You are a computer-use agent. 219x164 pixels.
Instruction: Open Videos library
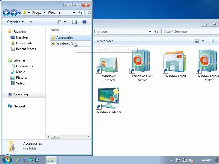coord(18,83)
